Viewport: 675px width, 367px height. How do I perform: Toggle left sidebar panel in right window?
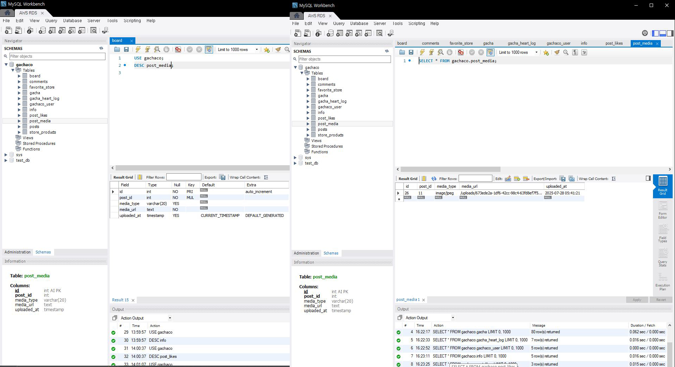pos(656,33)
